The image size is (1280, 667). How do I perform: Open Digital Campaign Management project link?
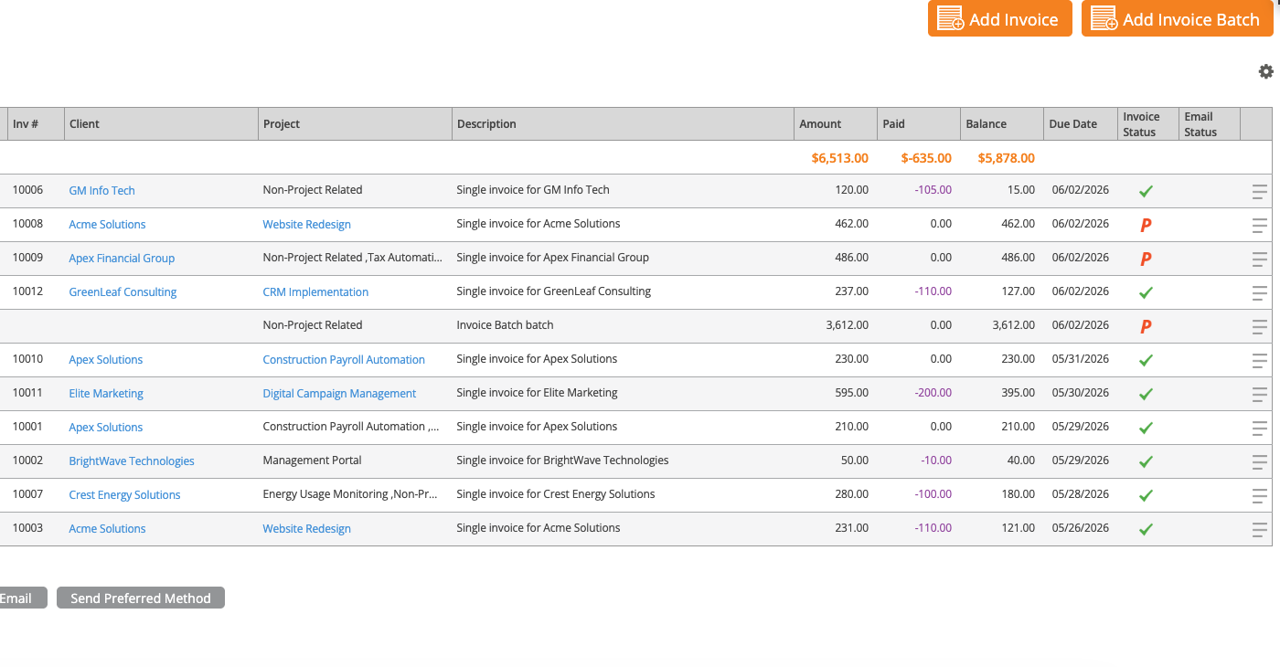click(339, 394)
